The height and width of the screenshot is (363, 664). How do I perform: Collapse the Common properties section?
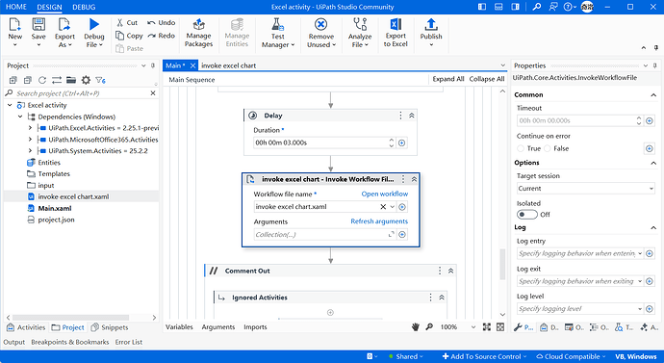(653, 95)
